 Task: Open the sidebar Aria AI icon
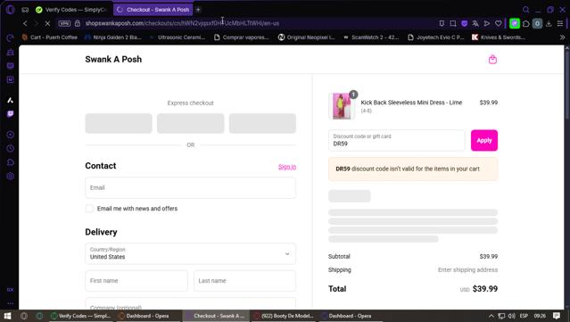(10, 100)
